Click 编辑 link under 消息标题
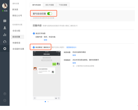Image resolution: width=138 pixels, height=110 pixels. (74, 55)
